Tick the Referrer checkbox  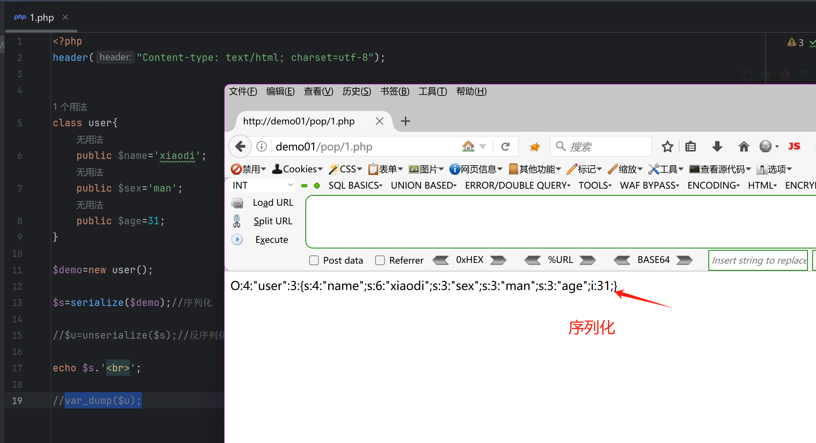coord(380,260)
